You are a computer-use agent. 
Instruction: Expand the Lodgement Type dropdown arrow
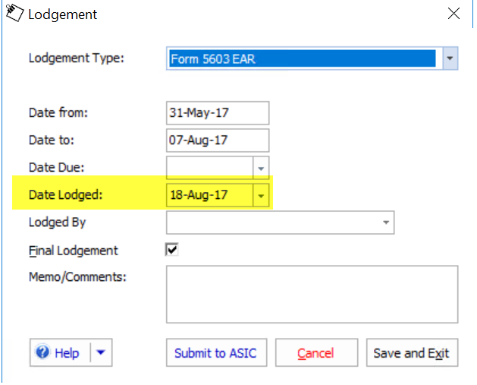450,58
